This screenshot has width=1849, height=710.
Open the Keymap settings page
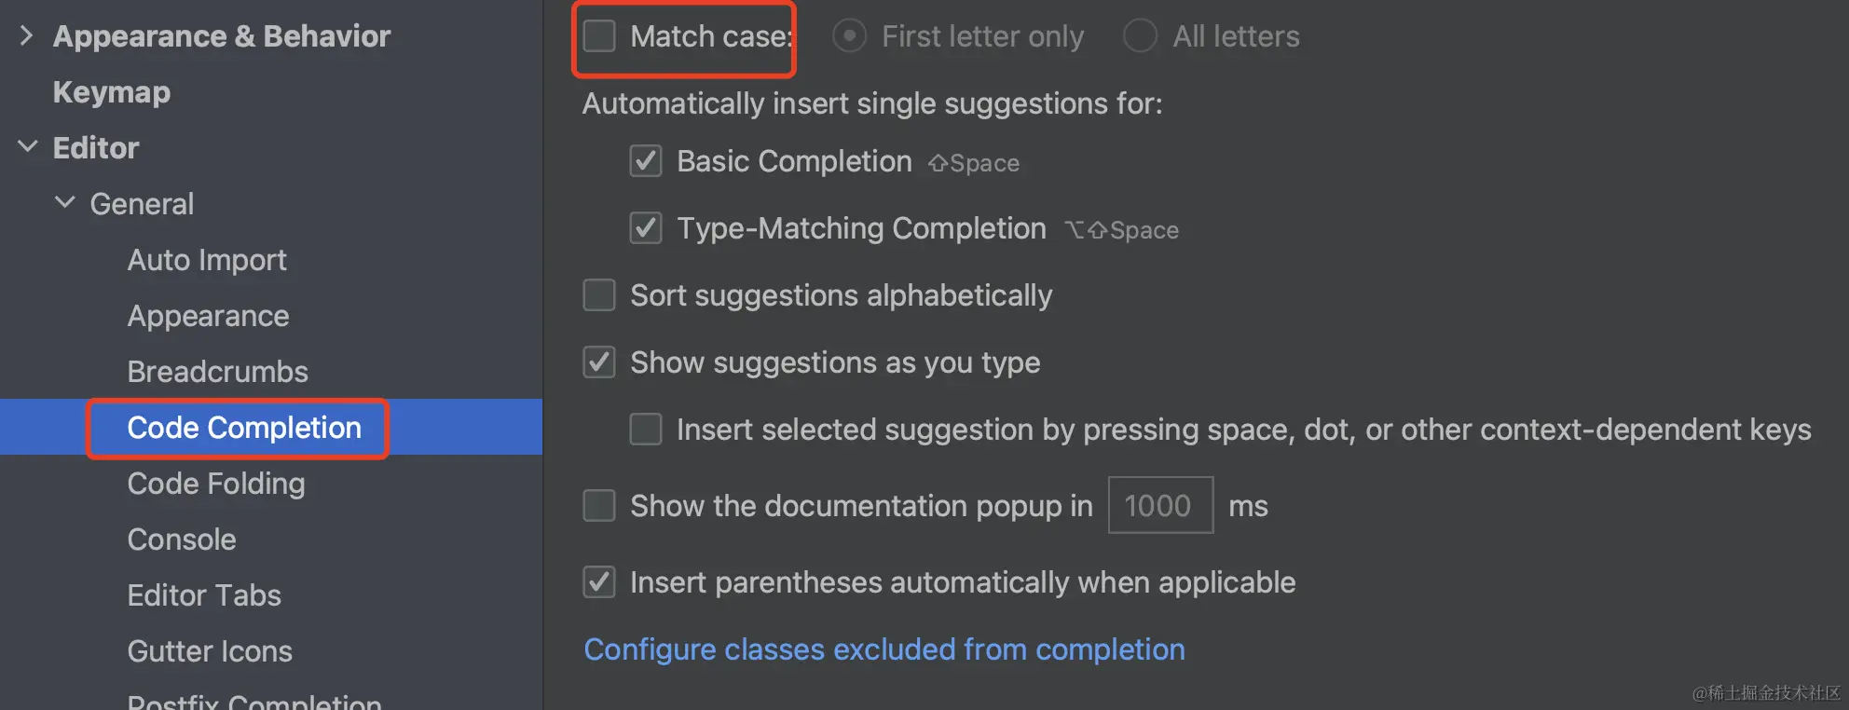[x=112, y=92]
